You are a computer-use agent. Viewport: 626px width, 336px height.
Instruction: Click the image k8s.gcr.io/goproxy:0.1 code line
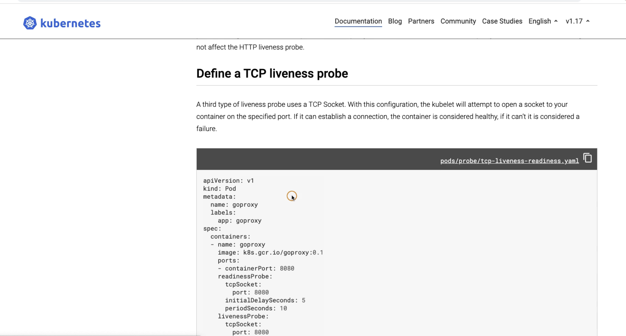tap(270, 252)
